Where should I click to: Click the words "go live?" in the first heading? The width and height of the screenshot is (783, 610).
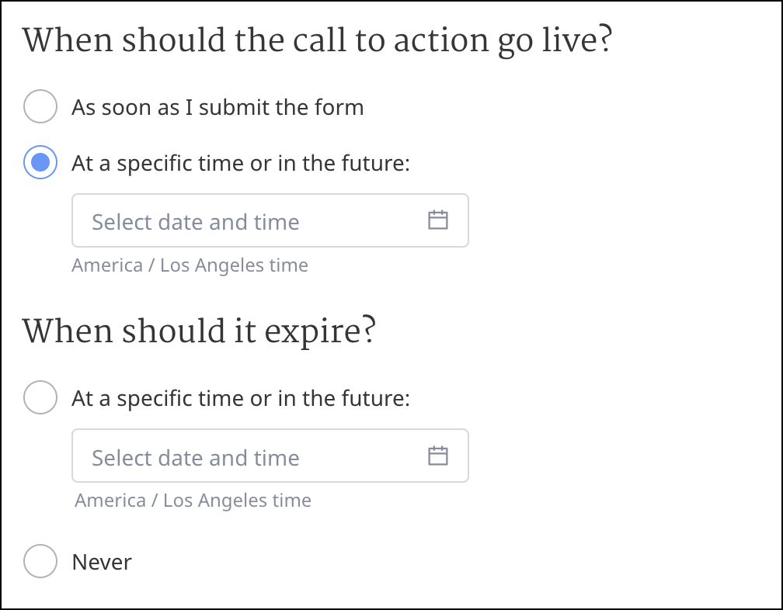point(555,40)
